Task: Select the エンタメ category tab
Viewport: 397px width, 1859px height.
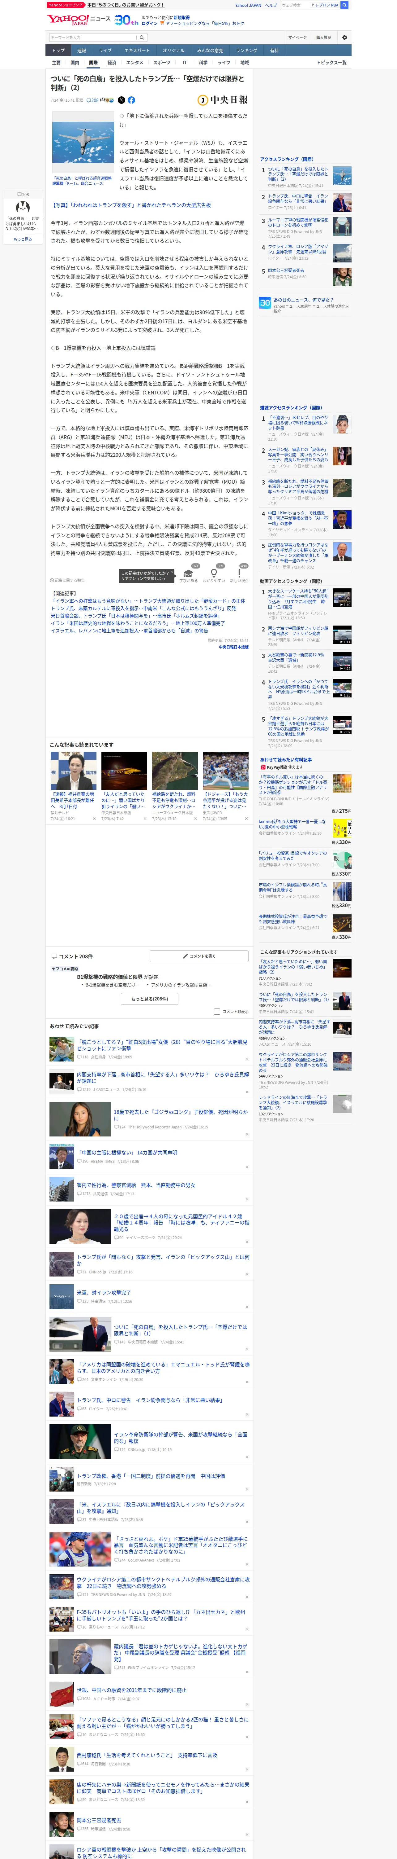Action: [x=135, y=63]
